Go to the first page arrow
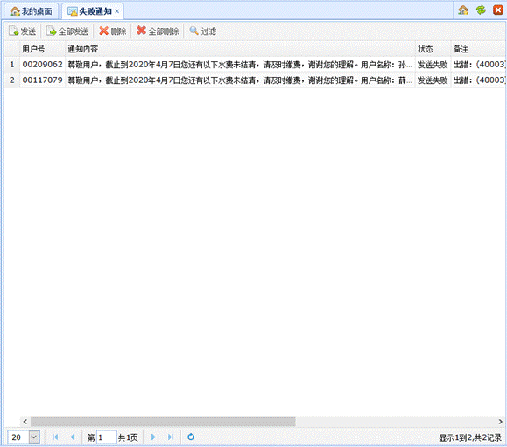The height and width of the screenshot is (447, 507). point(55,437)
